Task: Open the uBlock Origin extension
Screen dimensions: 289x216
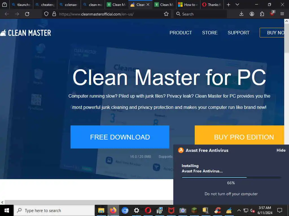Action: [x=272, y=13]
